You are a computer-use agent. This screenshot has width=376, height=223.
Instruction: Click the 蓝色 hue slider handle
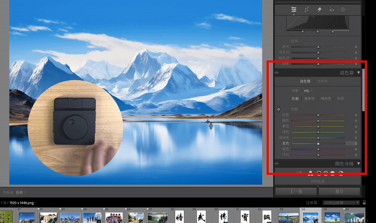tap(318, 143)
